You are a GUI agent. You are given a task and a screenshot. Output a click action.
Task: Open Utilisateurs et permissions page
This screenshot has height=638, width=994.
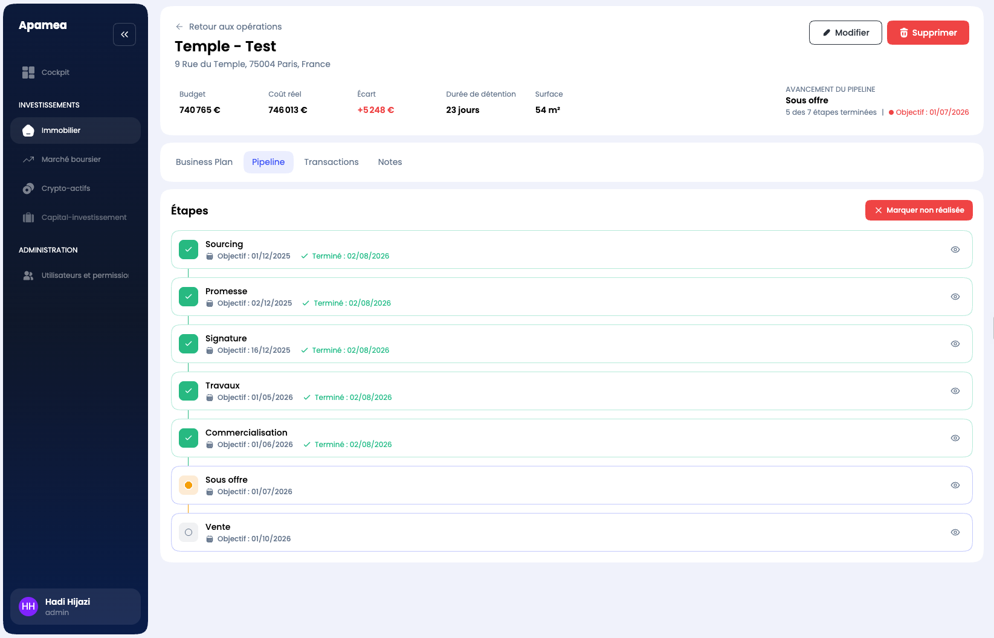coord(76,275)
